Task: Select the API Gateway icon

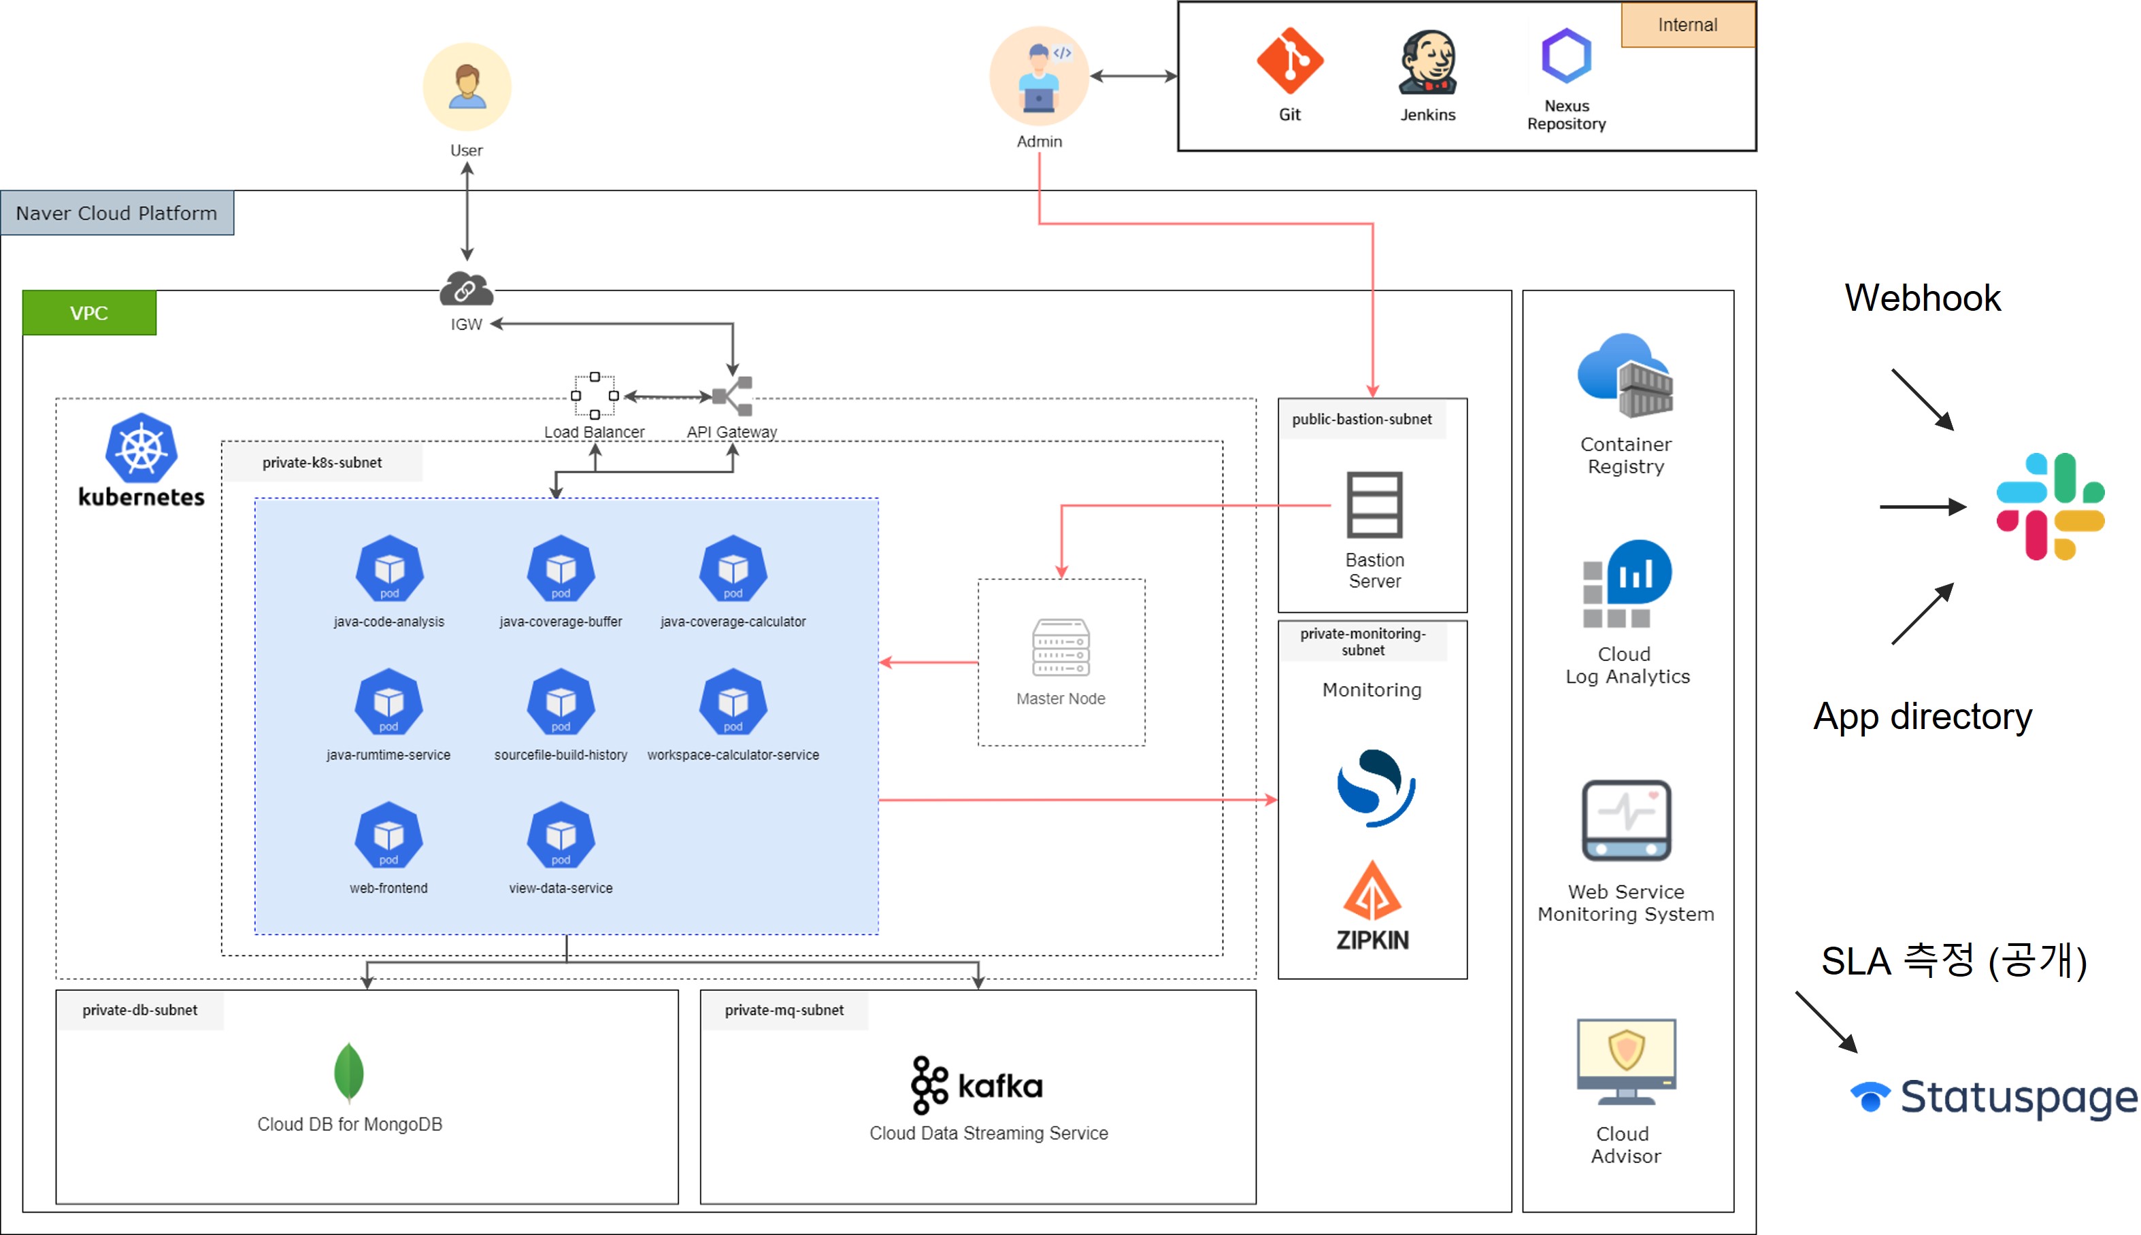Action: pos(732,396)
